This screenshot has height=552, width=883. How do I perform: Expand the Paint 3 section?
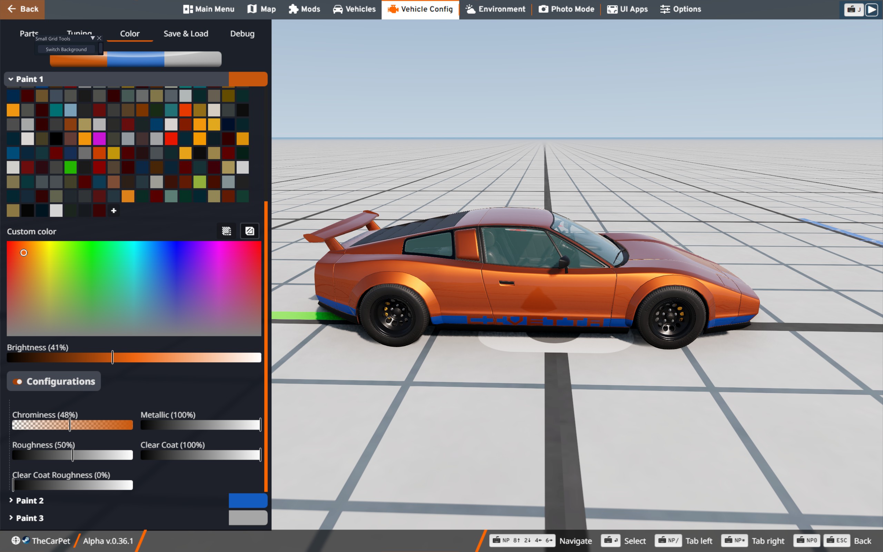tap(11, 518)
